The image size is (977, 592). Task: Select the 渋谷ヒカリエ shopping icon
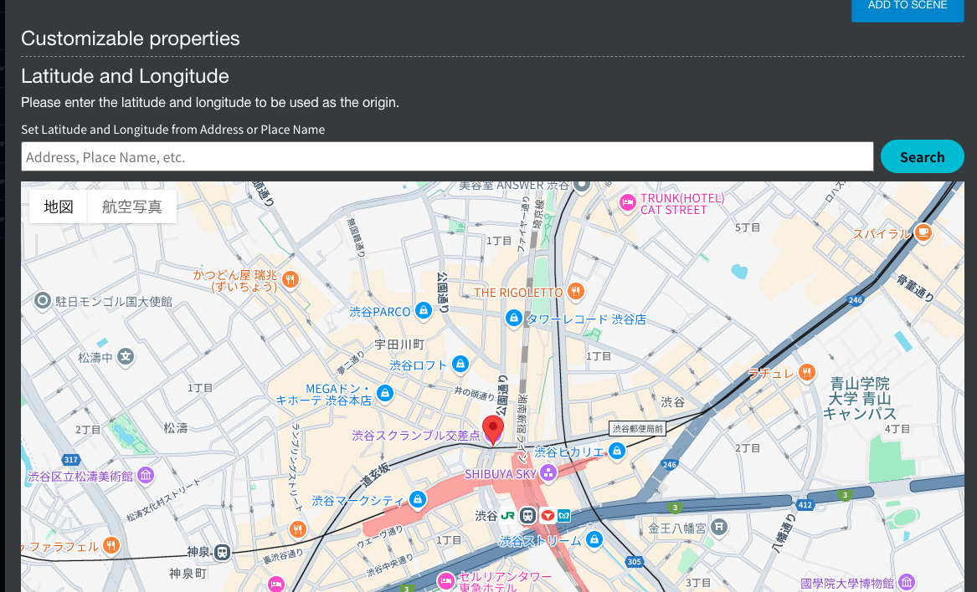(617, 451)
